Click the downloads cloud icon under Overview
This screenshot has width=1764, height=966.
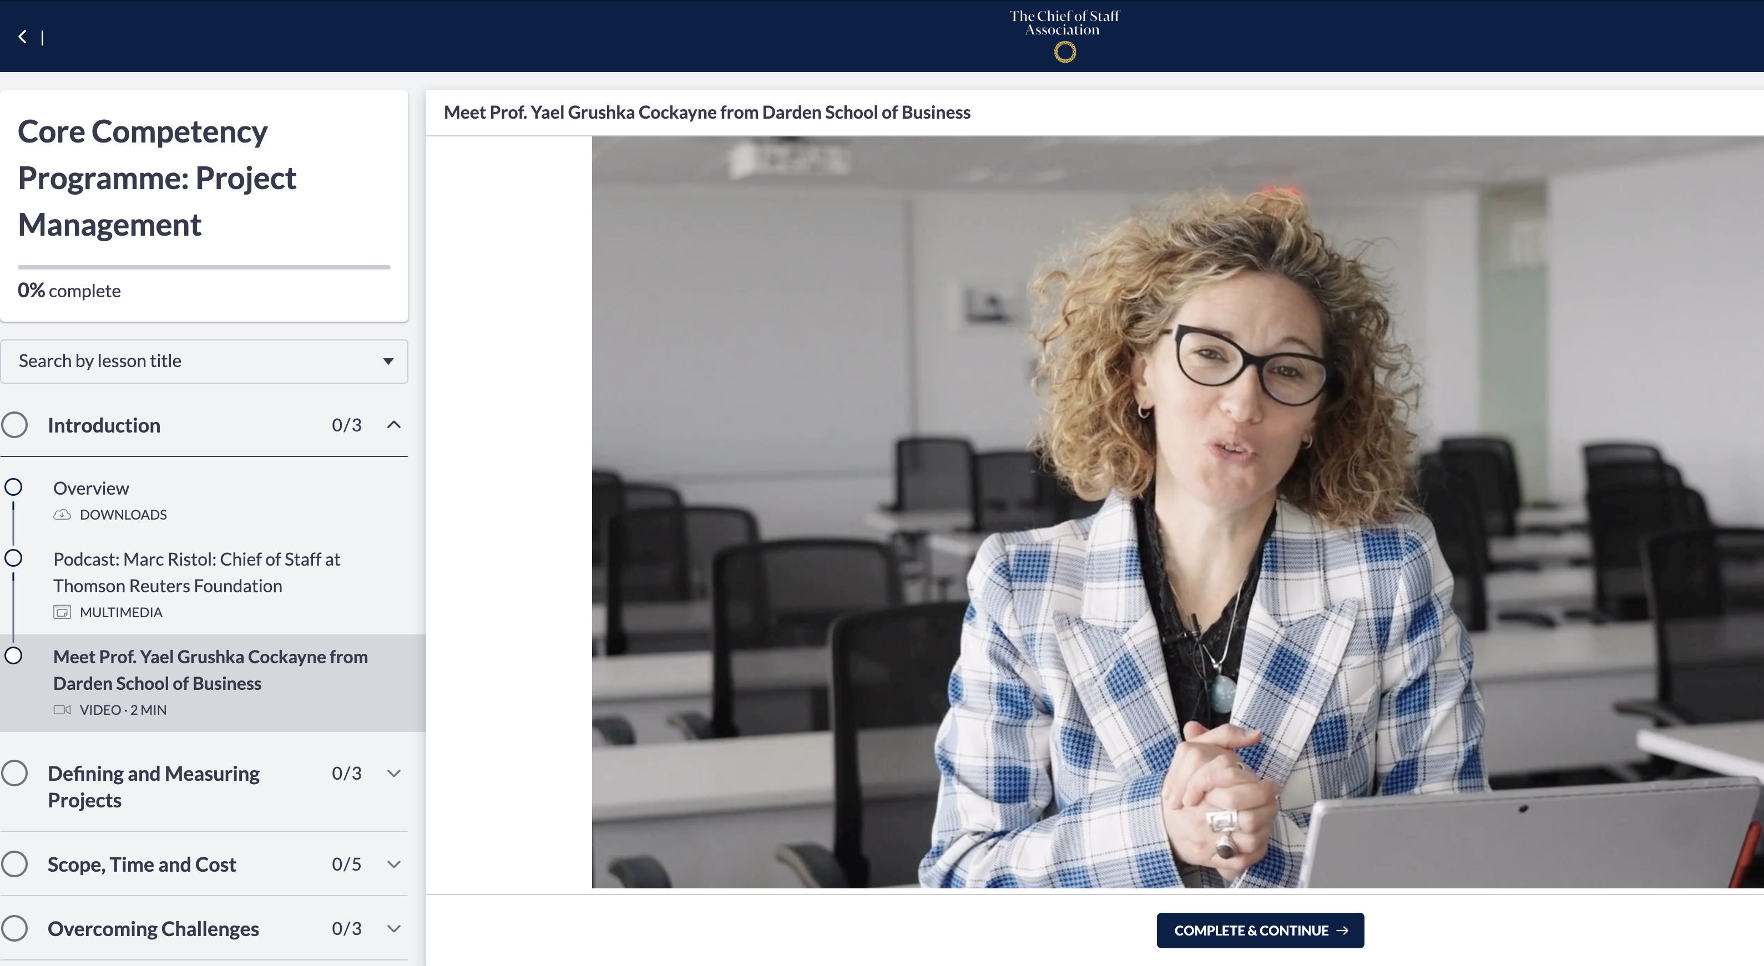coord(62,515)
